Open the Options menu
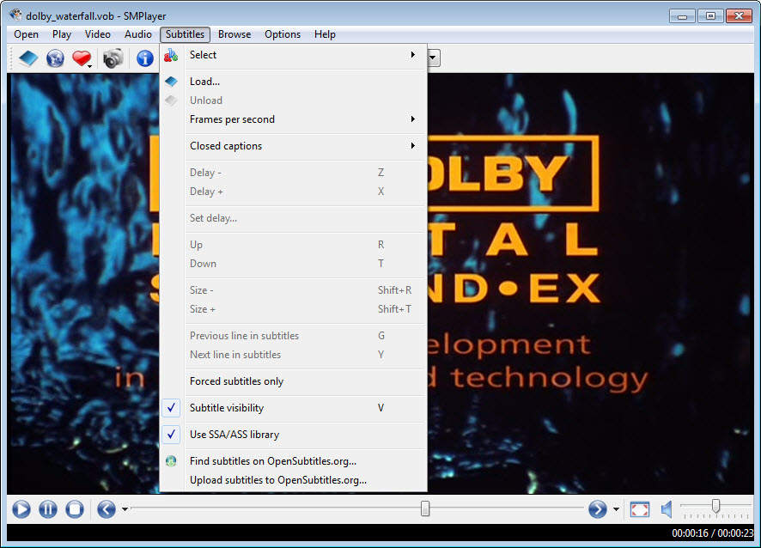Image resolution: width=761 pixels, height=548 pixels. (283, 34)
